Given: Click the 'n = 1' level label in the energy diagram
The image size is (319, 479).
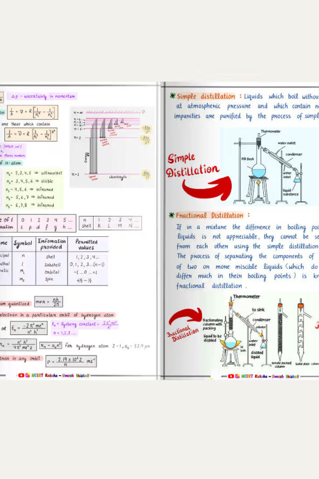Looking at the screenshot, I should [75, 174].
